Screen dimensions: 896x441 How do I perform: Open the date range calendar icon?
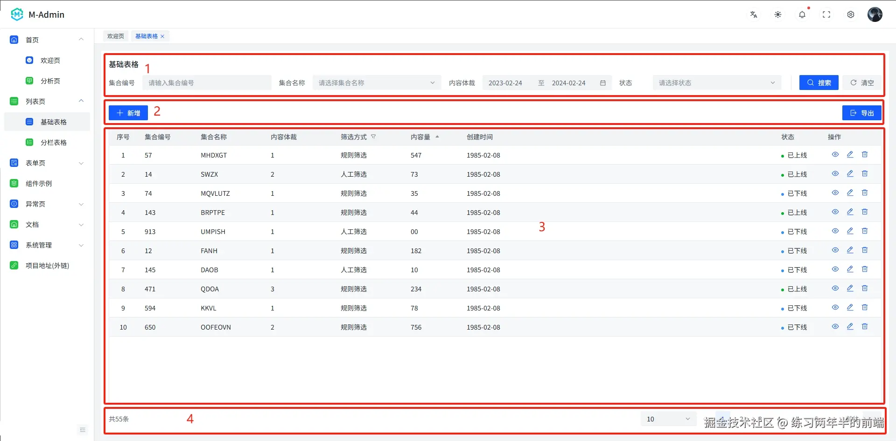coord(603,83)
